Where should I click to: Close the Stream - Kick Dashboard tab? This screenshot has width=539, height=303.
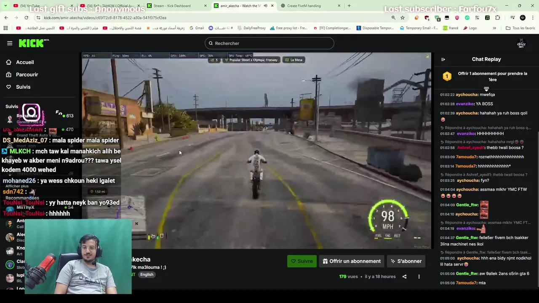click(205, 6)
